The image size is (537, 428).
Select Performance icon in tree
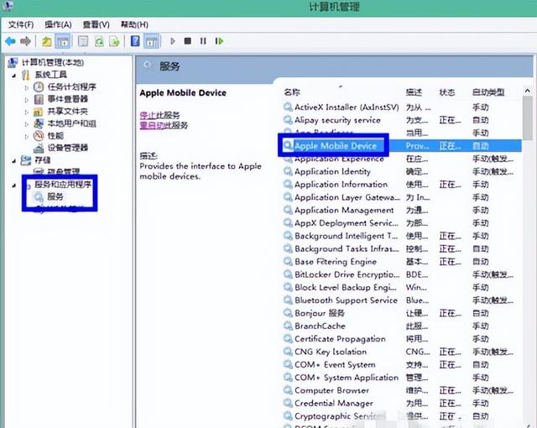(39, 136)
